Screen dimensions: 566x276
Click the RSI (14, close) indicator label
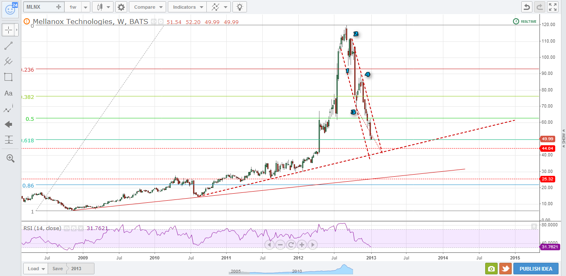point(41,228)
